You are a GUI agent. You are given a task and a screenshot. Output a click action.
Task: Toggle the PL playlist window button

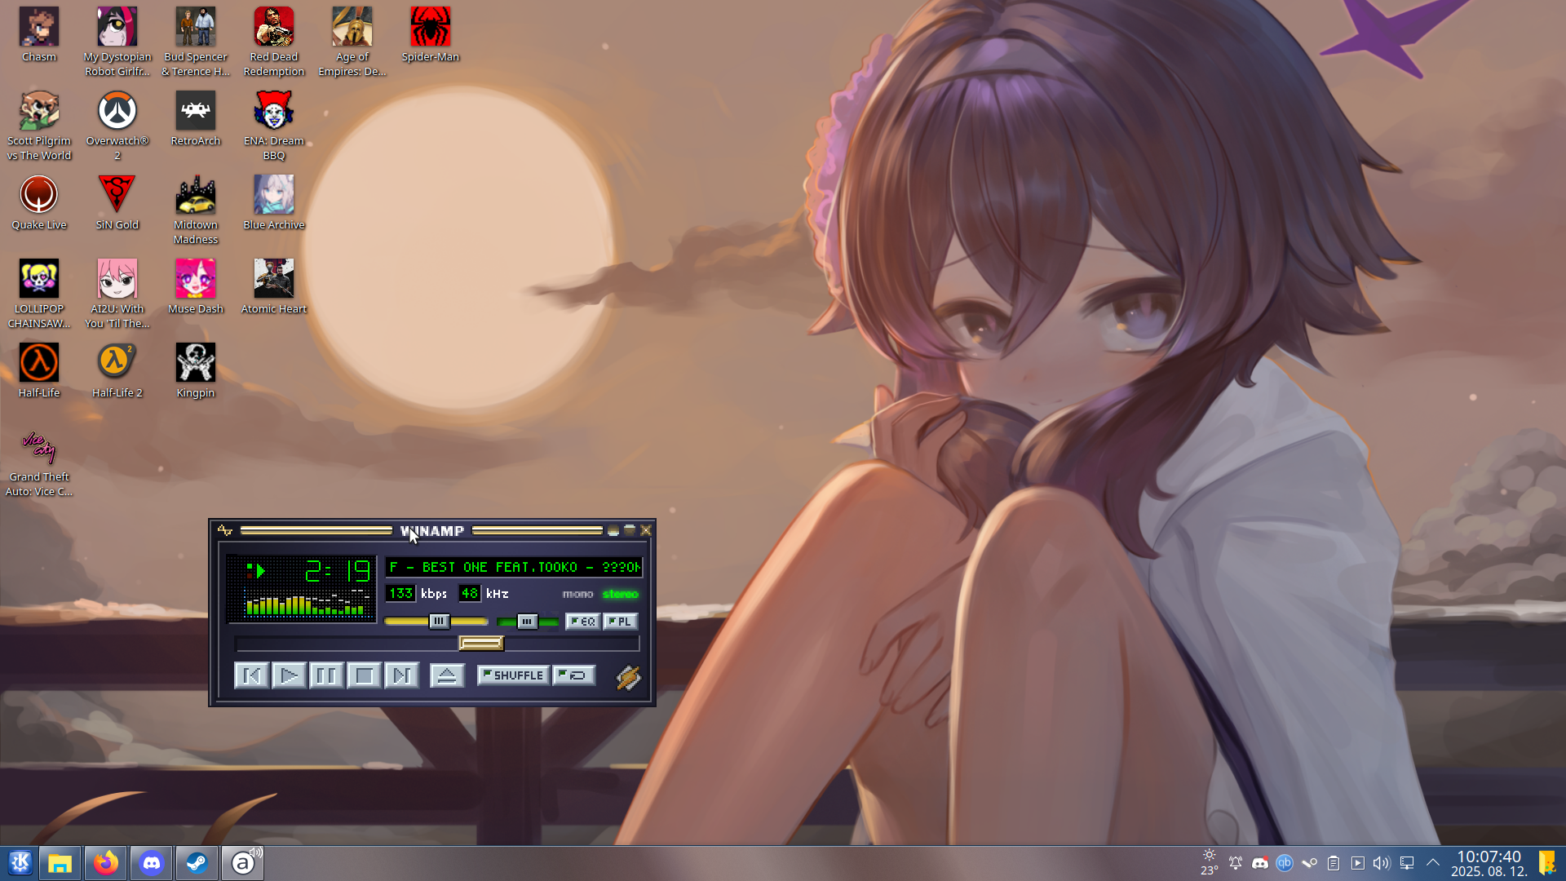point(620,622)
